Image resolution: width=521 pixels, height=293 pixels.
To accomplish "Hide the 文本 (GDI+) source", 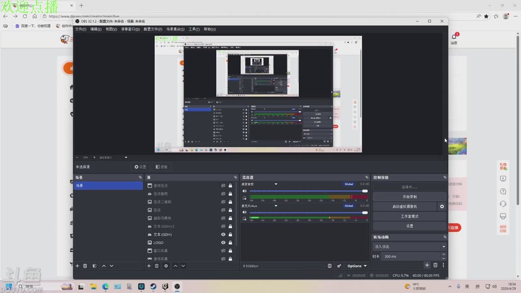I will tap(223, 234).
